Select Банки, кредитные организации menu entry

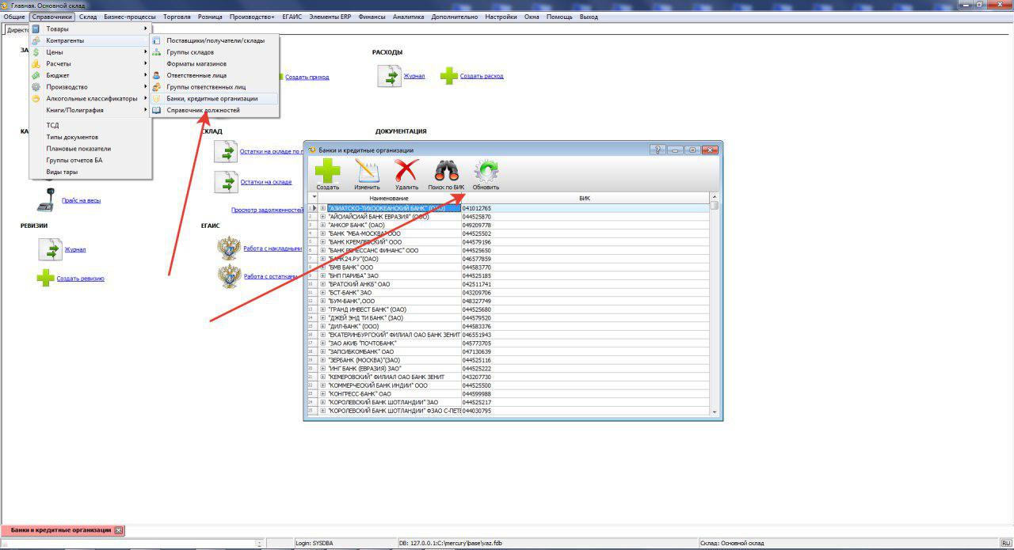(212, 99)
